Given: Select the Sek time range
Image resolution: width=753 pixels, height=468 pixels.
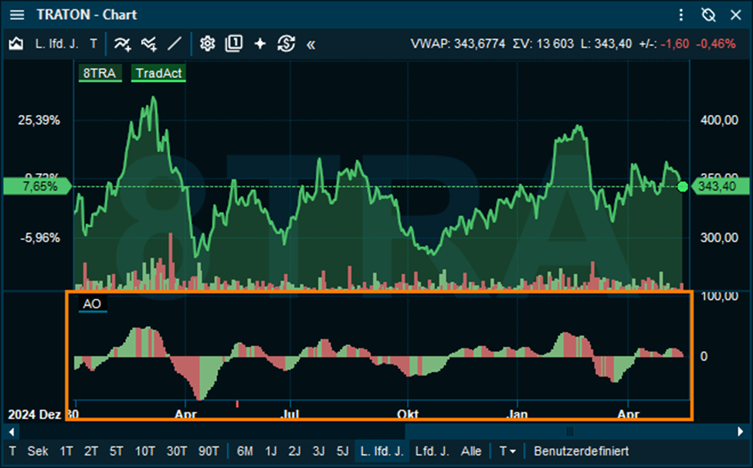Looking at the screenshot, I should [x=38, y=451].
